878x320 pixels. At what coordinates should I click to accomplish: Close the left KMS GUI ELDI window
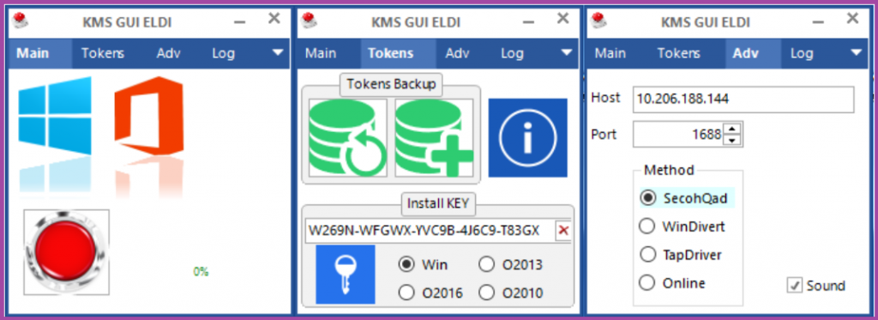pyautogui.click(x=274, y=19)
